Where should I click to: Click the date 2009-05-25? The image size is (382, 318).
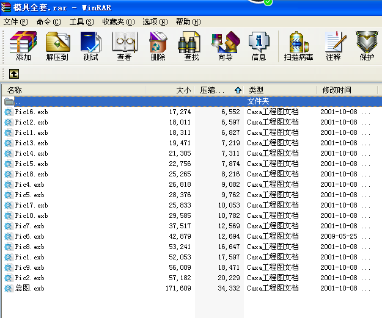(339, 236)
